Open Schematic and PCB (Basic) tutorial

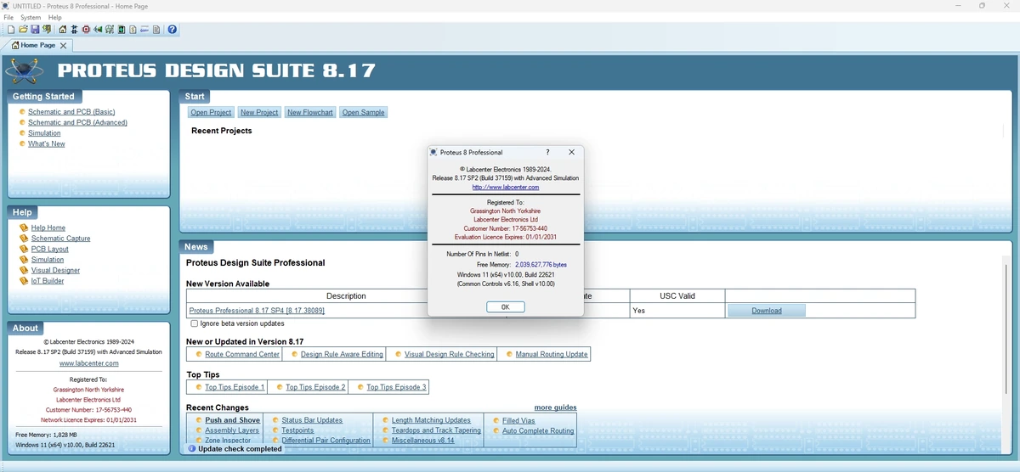pos(71,112)
